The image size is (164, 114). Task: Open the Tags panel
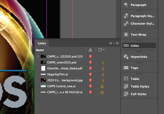(x=139, y=68)
